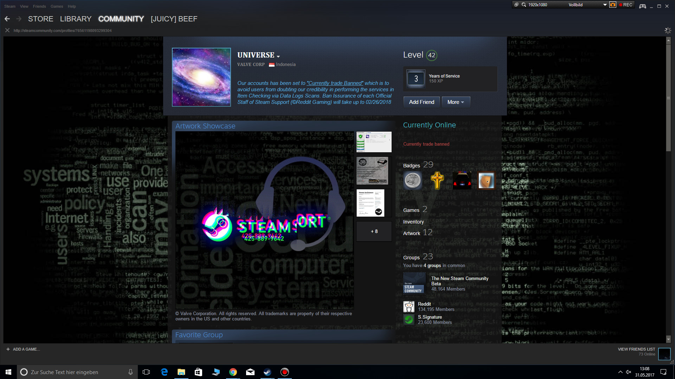Viewport: 675px width, 379px height.
Task: Click the Add Friend button
Action: [x=422, y=102]
